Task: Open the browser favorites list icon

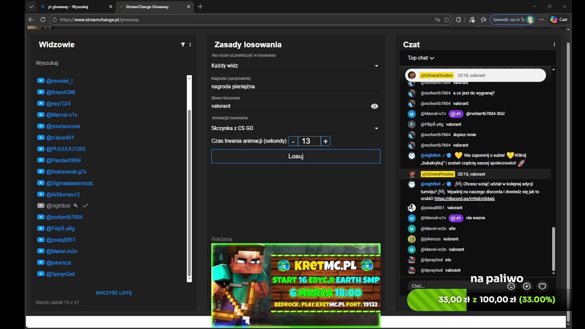Action: click(x=484, y=20)
